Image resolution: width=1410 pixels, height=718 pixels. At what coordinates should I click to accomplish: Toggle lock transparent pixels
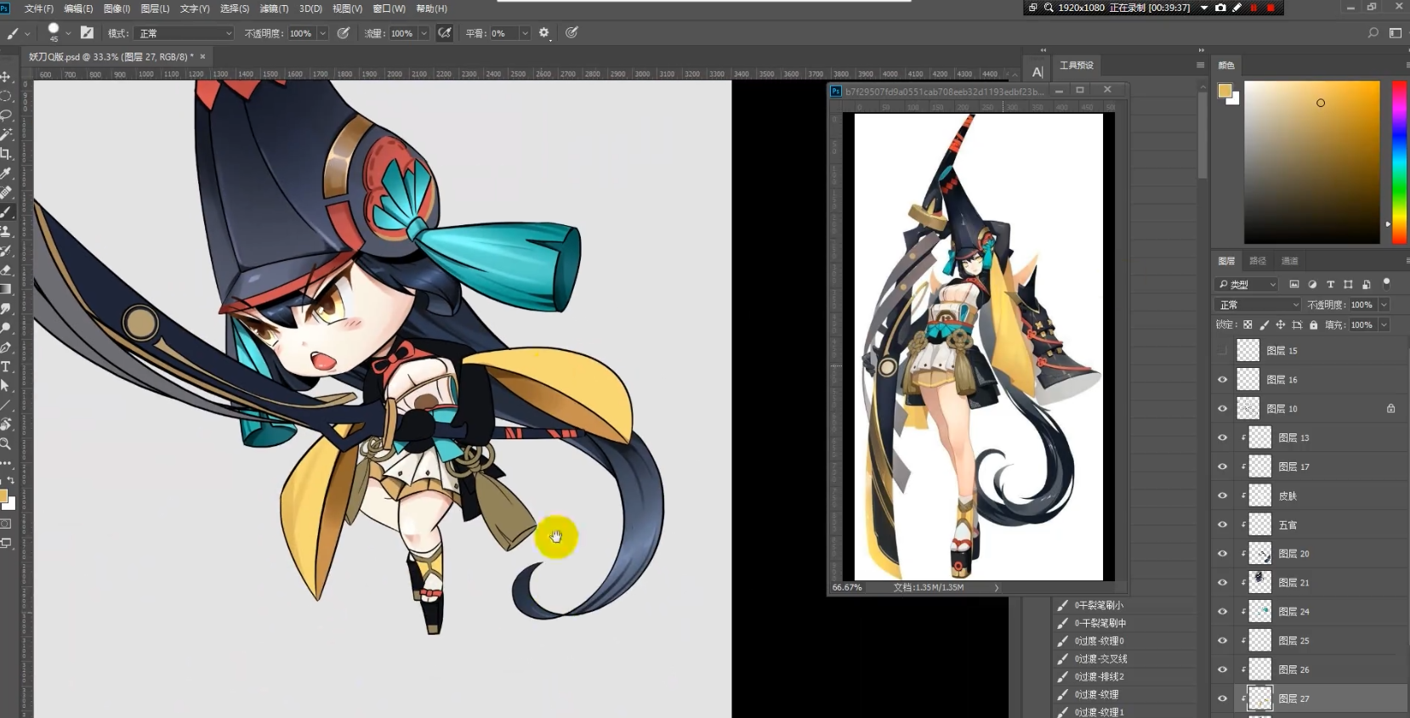(x=1248, y=325)
